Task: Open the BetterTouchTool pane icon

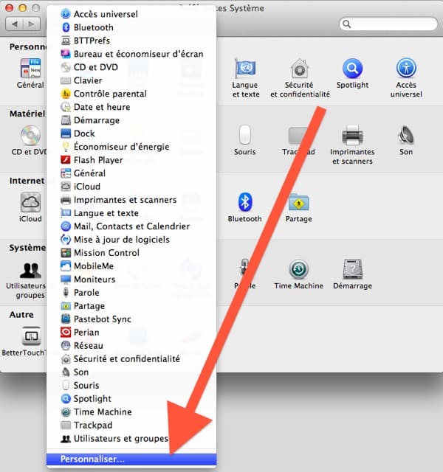Action: (x=31, y=336)
